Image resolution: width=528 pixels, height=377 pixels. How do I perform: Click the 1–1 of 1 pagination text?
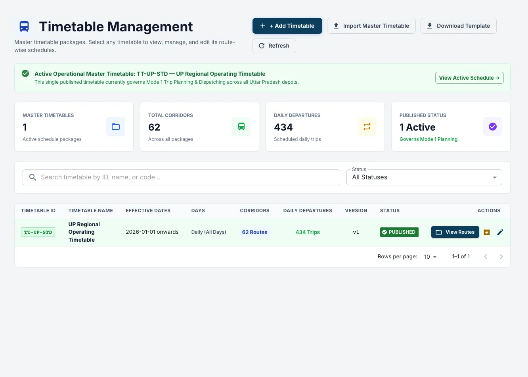tap(461, 257)
